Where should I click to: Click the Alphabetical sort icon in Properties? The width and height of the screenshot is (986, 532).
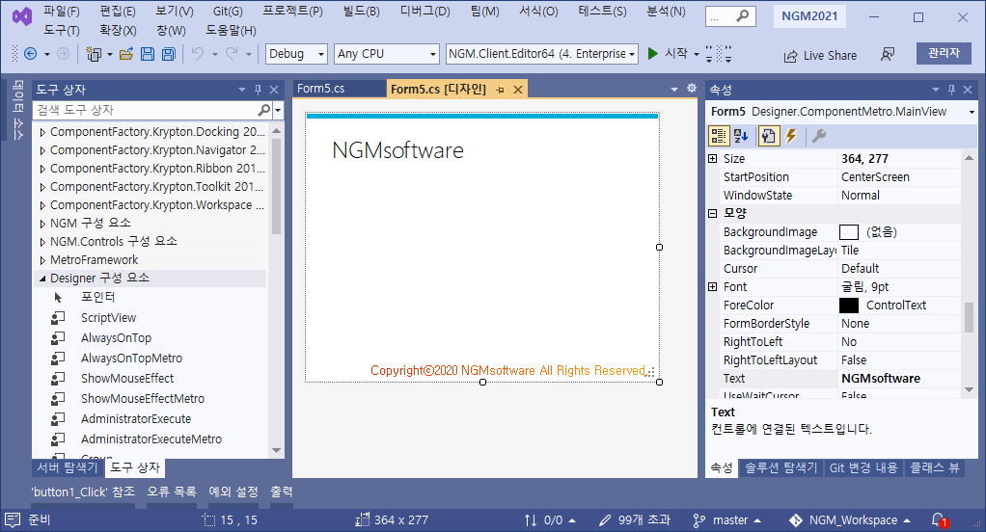741,136
